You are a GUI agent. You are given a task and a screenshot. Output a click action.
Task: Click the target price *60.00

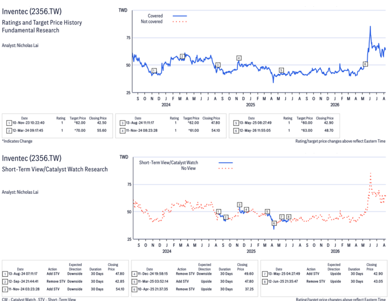[307, 123]
